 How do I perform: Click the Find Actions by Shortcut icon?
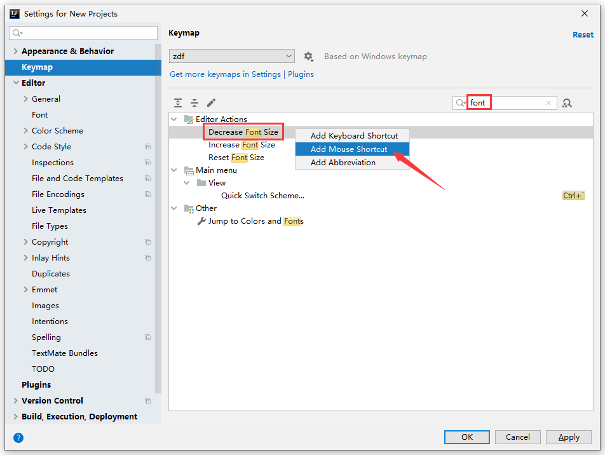(x=568, y=103)
